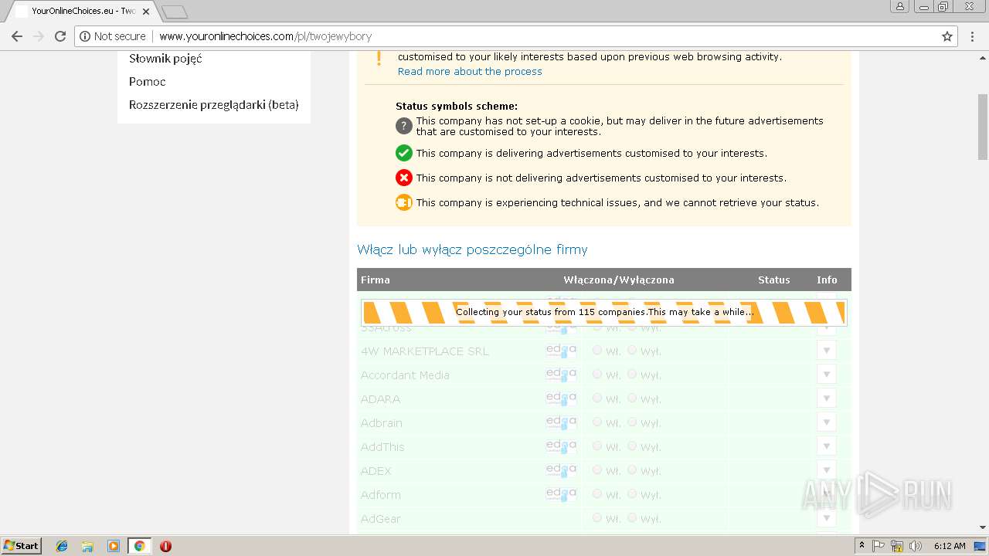The image size is (989, 556).
Task: Expand info arrow for AdGear
Action: tap(827, 518)
